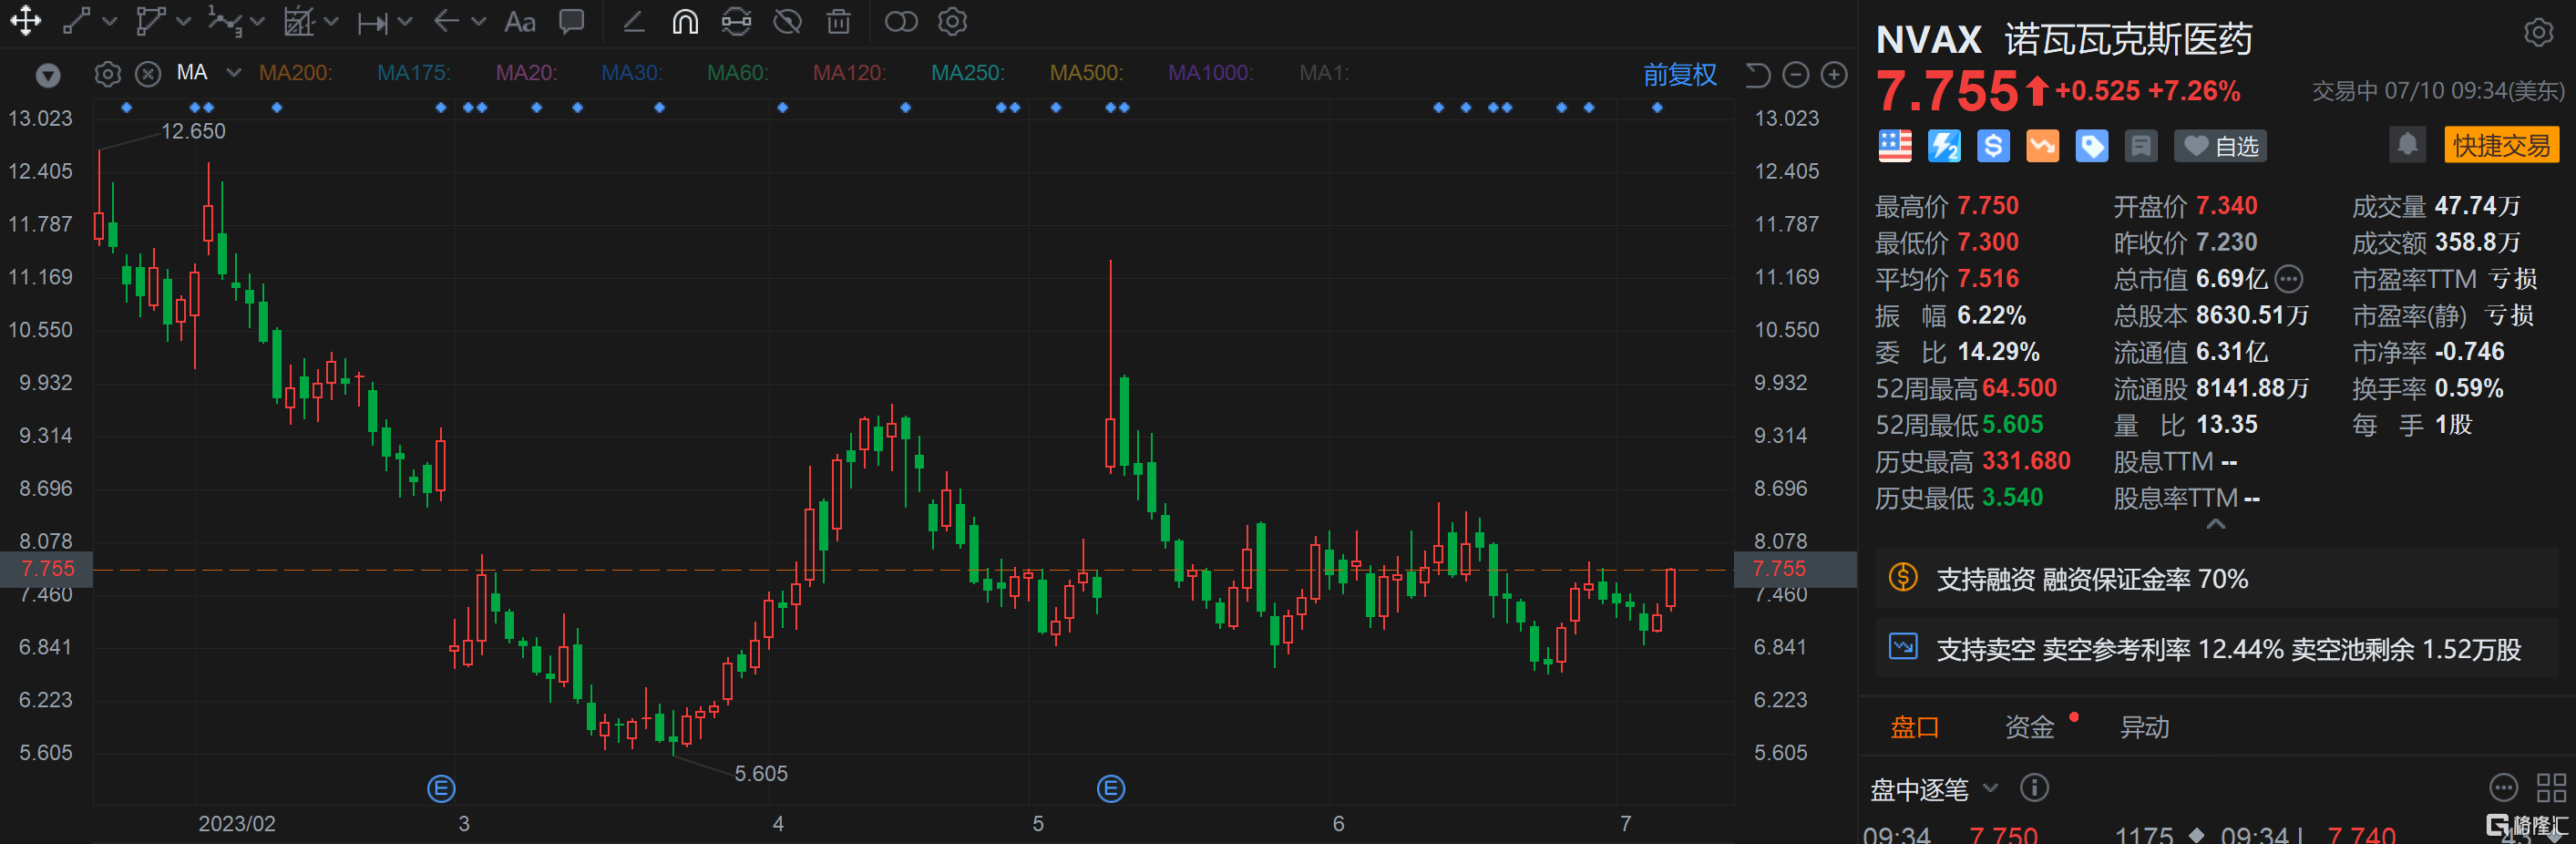2576x844 pixels.
Task: Toggle the bookmark icon near 自选
Action: (2141, 145)
